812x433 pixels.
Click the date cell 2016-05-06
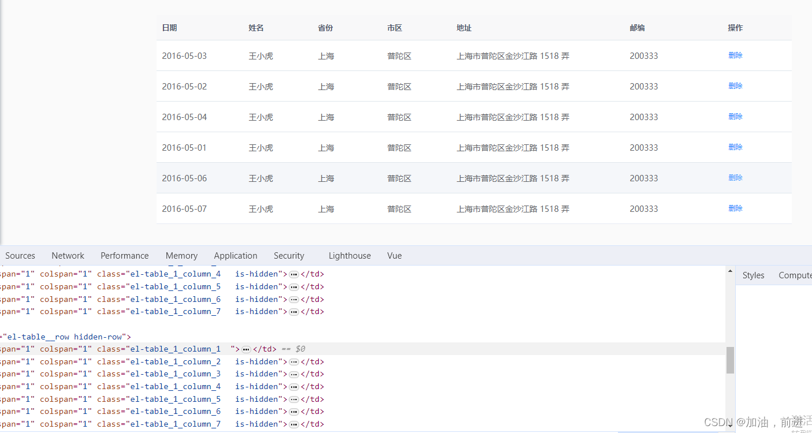tap(184, 178)
